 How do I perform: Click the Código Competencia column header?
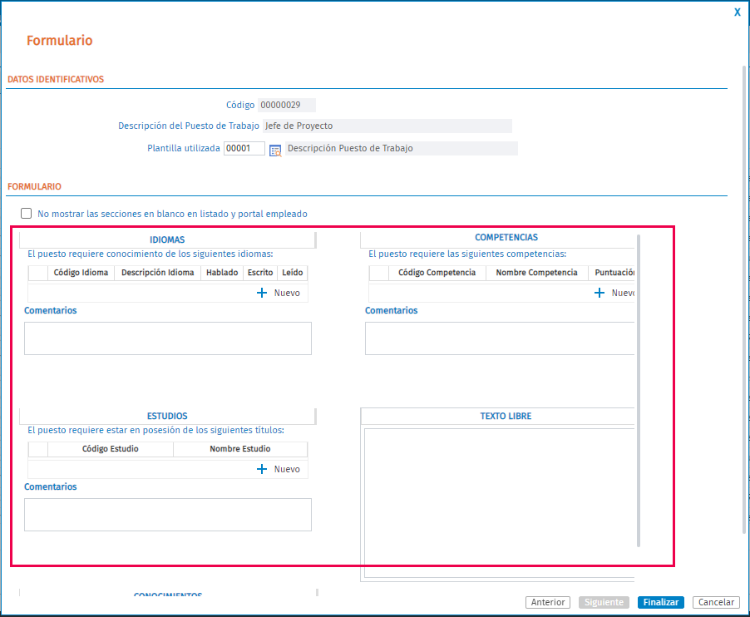point(437,273)
